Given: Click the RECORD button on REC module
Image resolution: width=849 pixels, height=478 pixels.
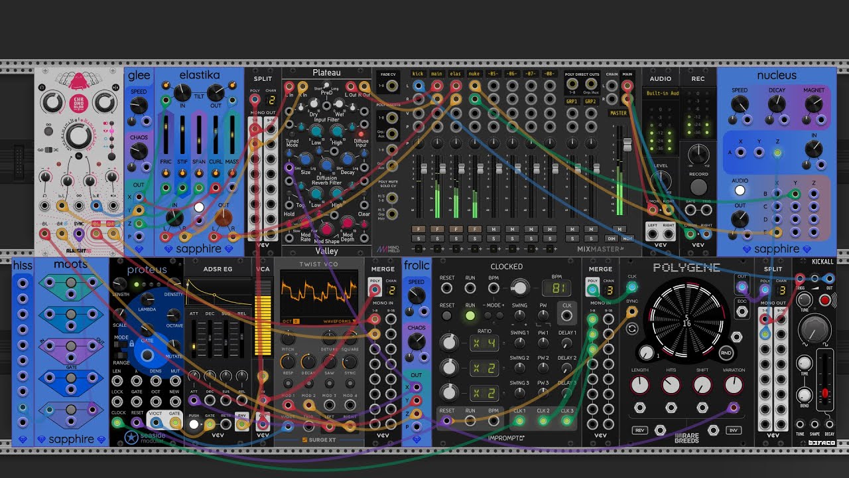Looking at the screenshot, I should tap(698, 186).
